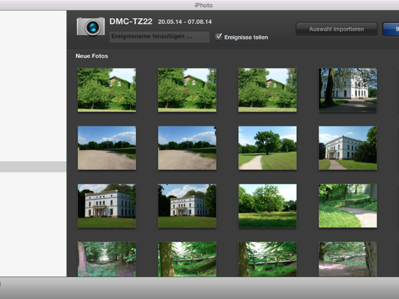Select curving path with park bench thumbnail
This screenshot has height=299, width=399.
[x=348, y=206]
